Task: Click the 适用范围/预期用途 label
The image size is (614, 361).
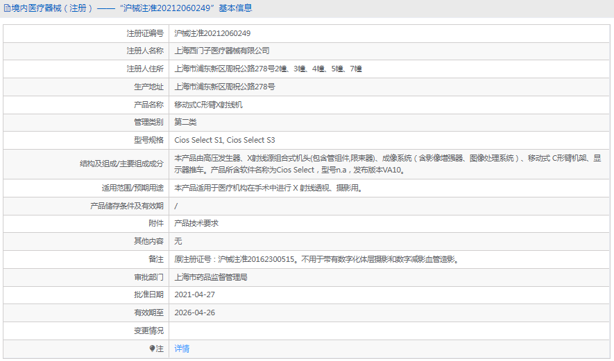Action: pos(133,188)
